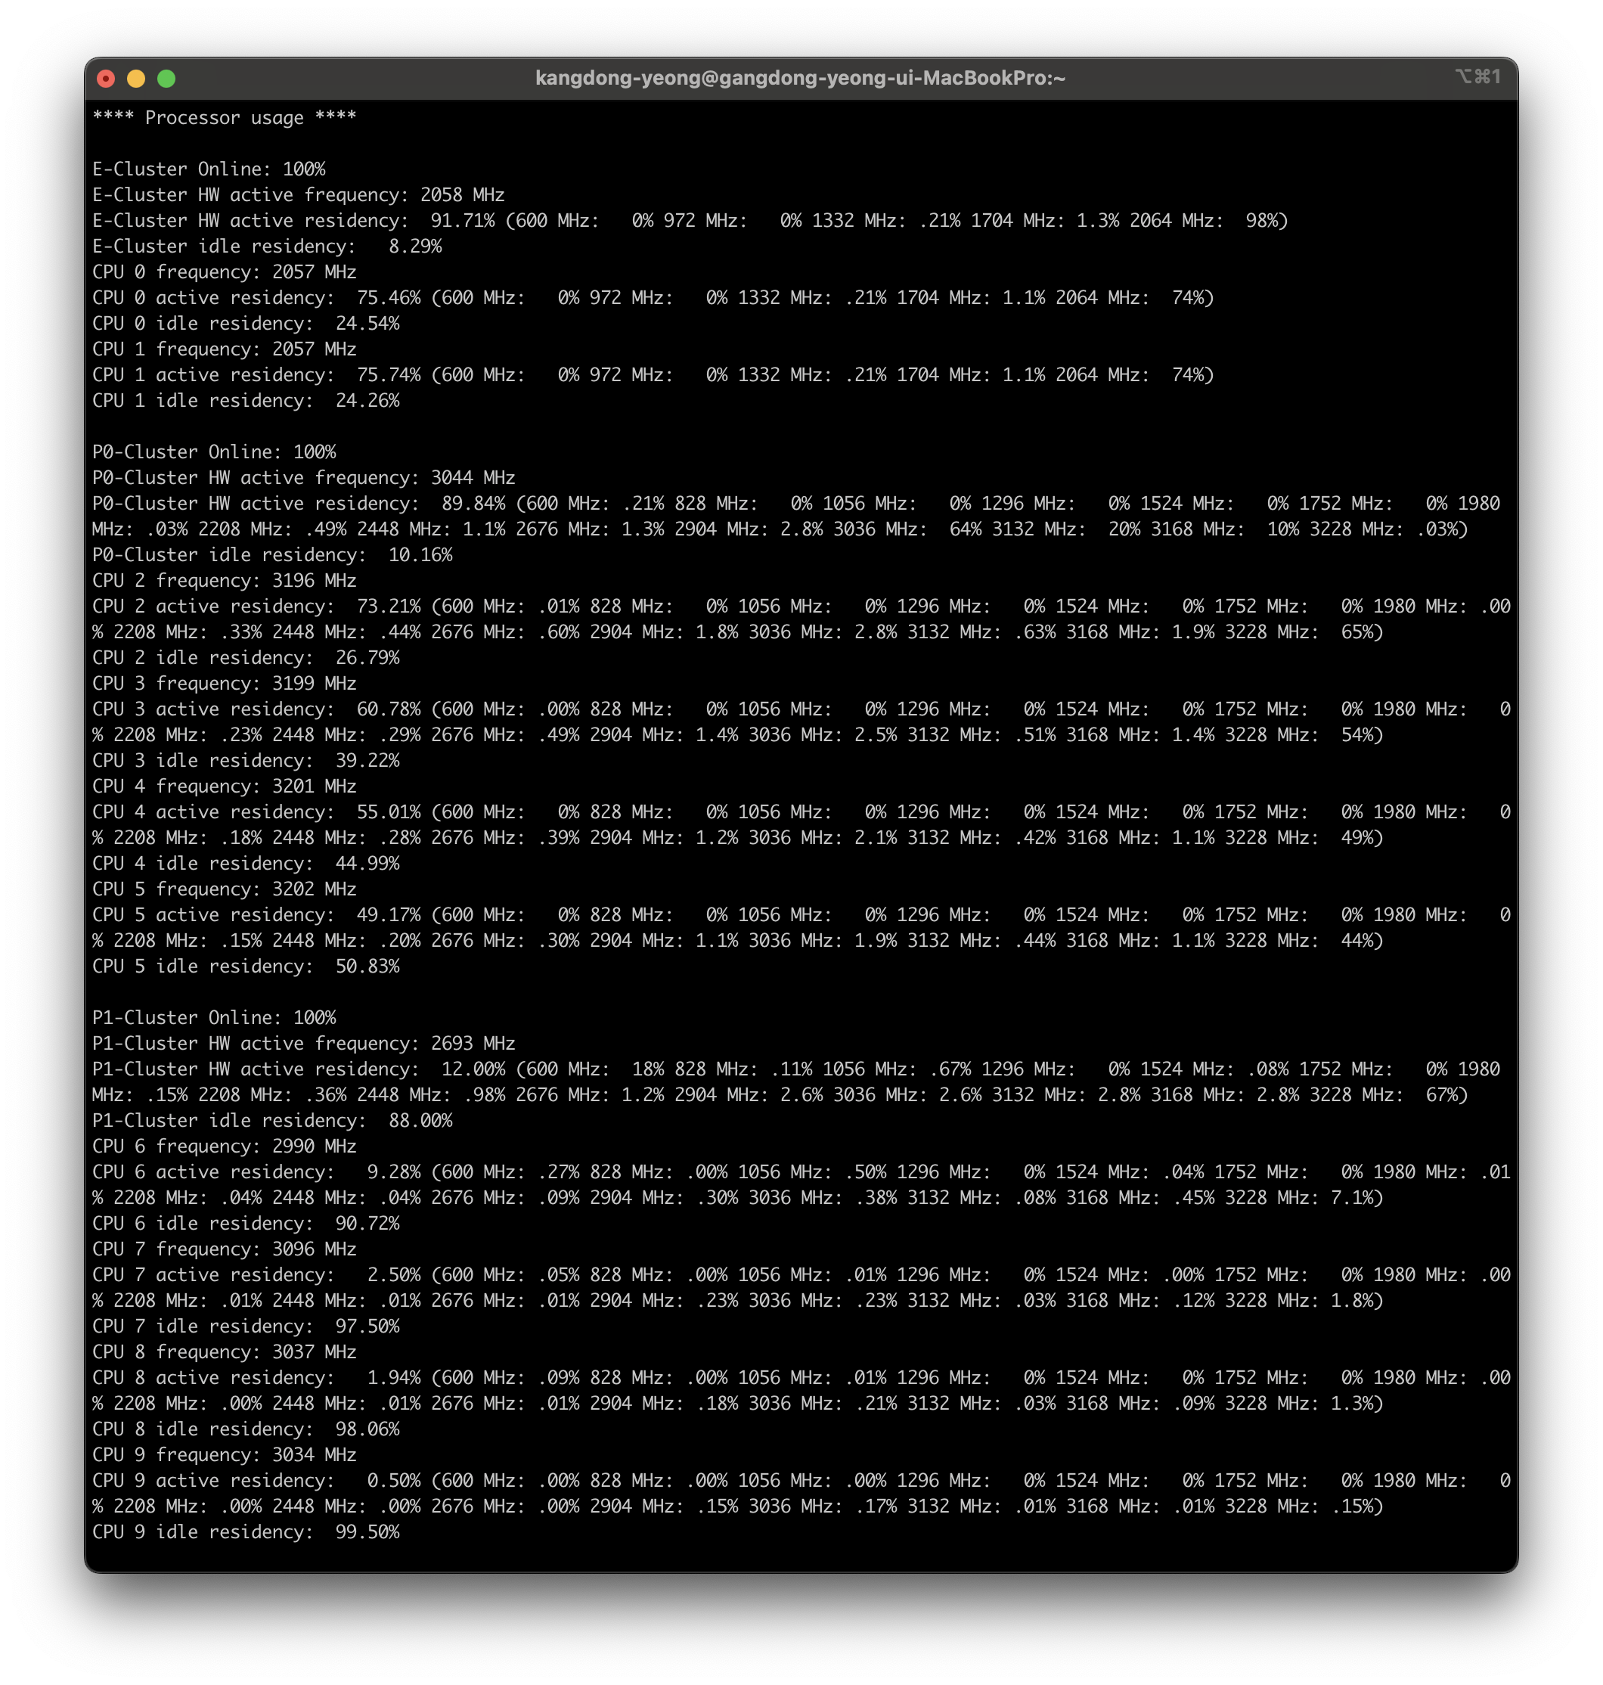Click the CPU 1 idle residency 24.26% line
The height and width of the screenshot is (1685, 1603).
click(245, 401)
